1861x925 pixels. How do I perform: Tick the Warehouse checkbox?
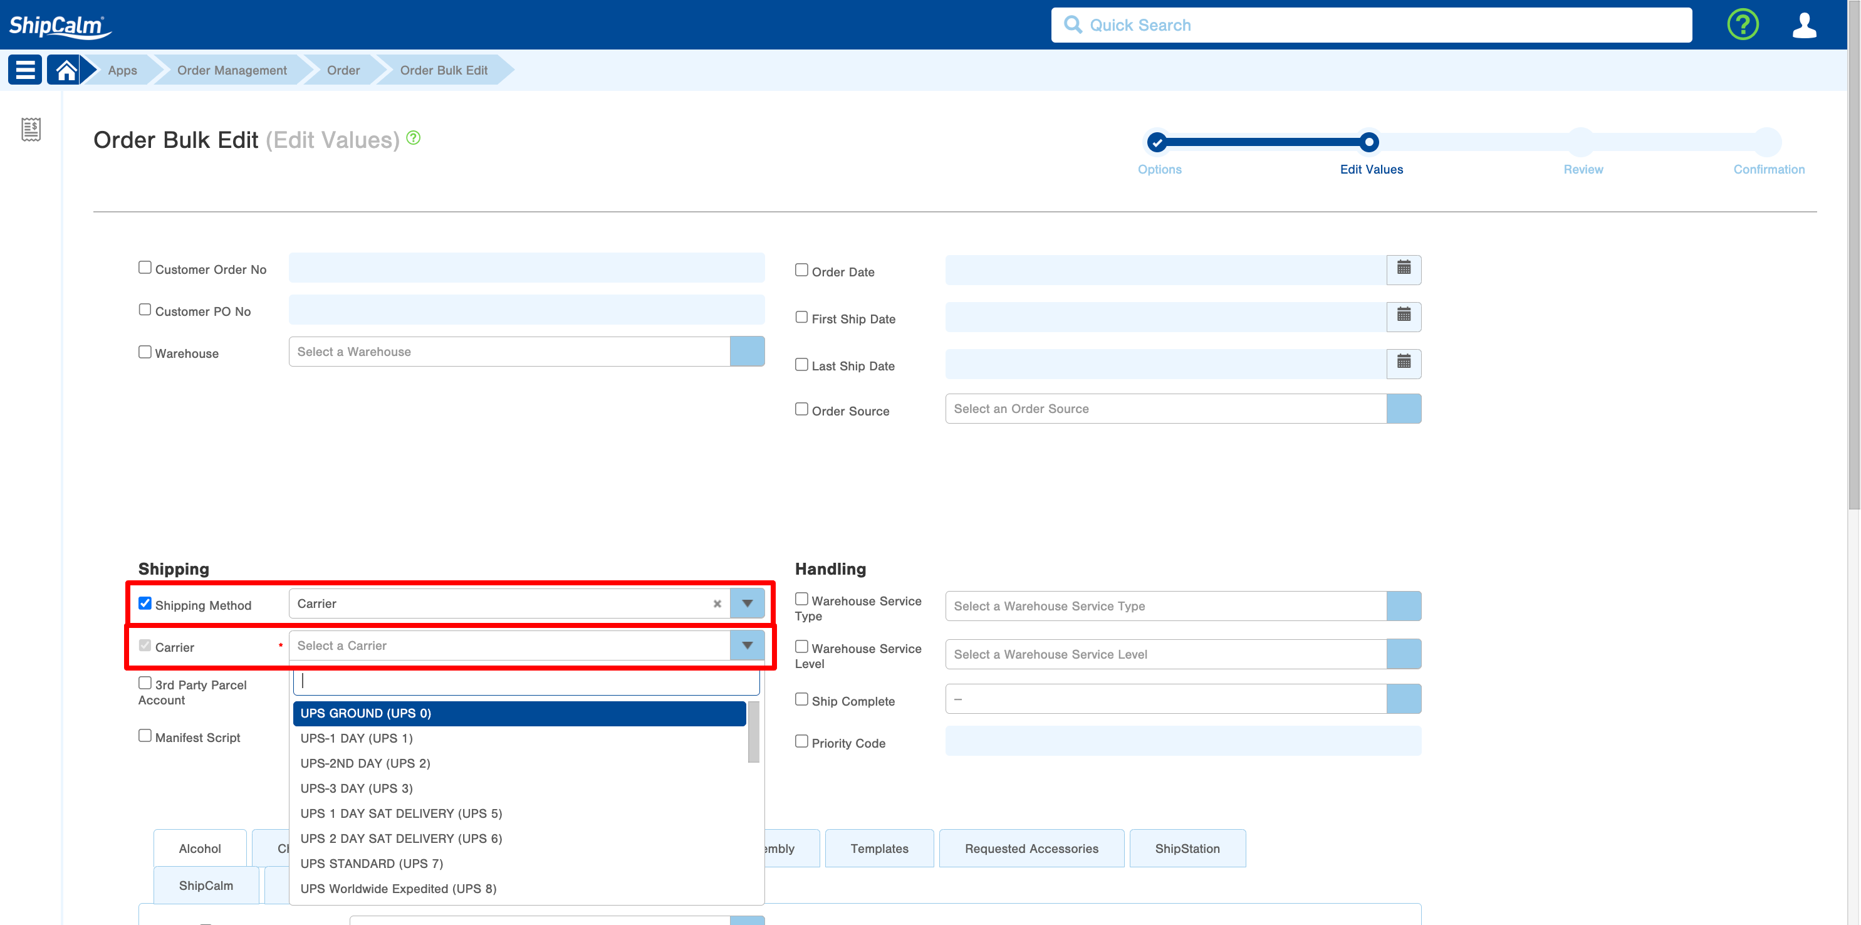[145, 351]
